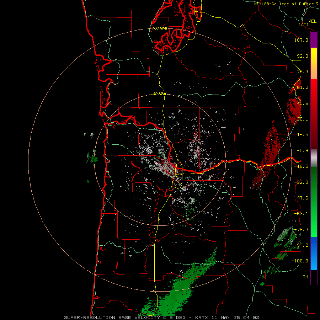Click the 61.2 velocity scale value

click(303, 87)
